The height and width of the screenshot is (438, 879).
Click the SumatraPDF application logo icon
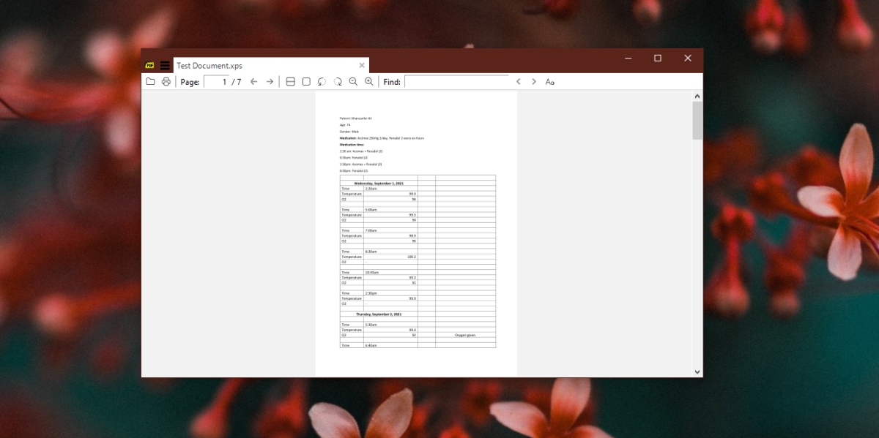150,65
